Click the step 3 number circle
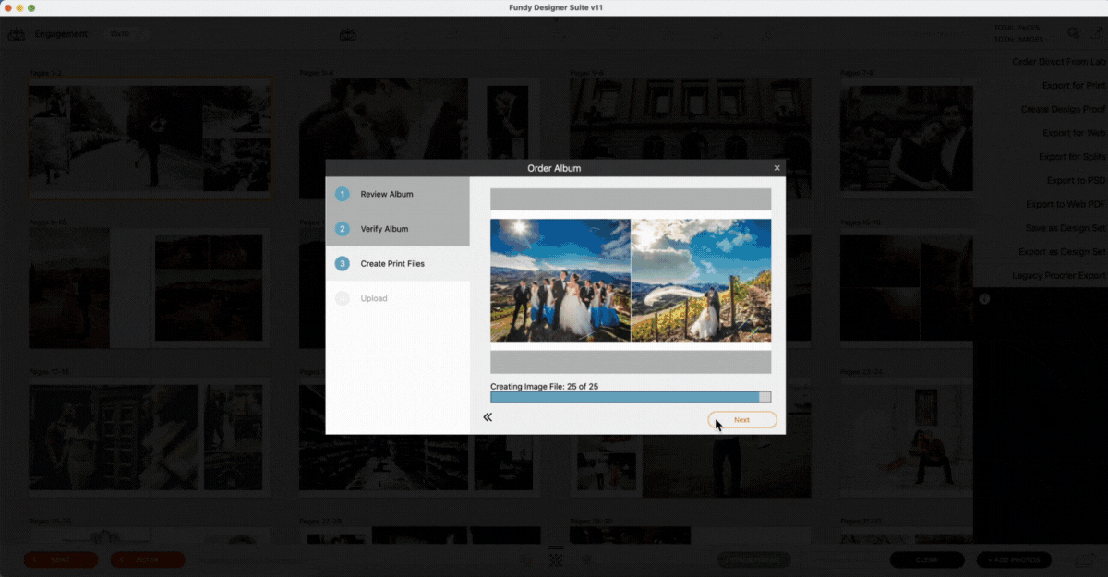The image size is (1108, 577). [x=343, y=264]
